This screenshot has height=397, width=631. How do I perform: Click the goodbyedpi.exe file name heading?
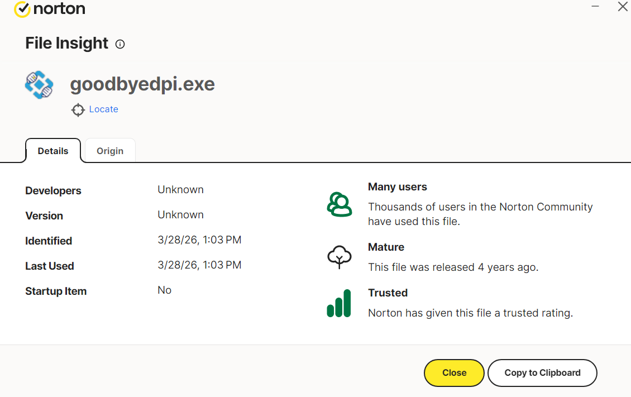142,84
